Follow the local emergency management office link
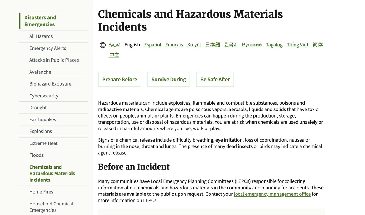 click(x=272, y=194)
